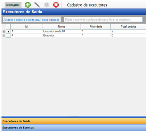Select the 'Executor' name cell

point(62,36)
